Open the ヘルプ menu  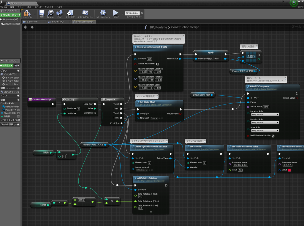point(59,7)
